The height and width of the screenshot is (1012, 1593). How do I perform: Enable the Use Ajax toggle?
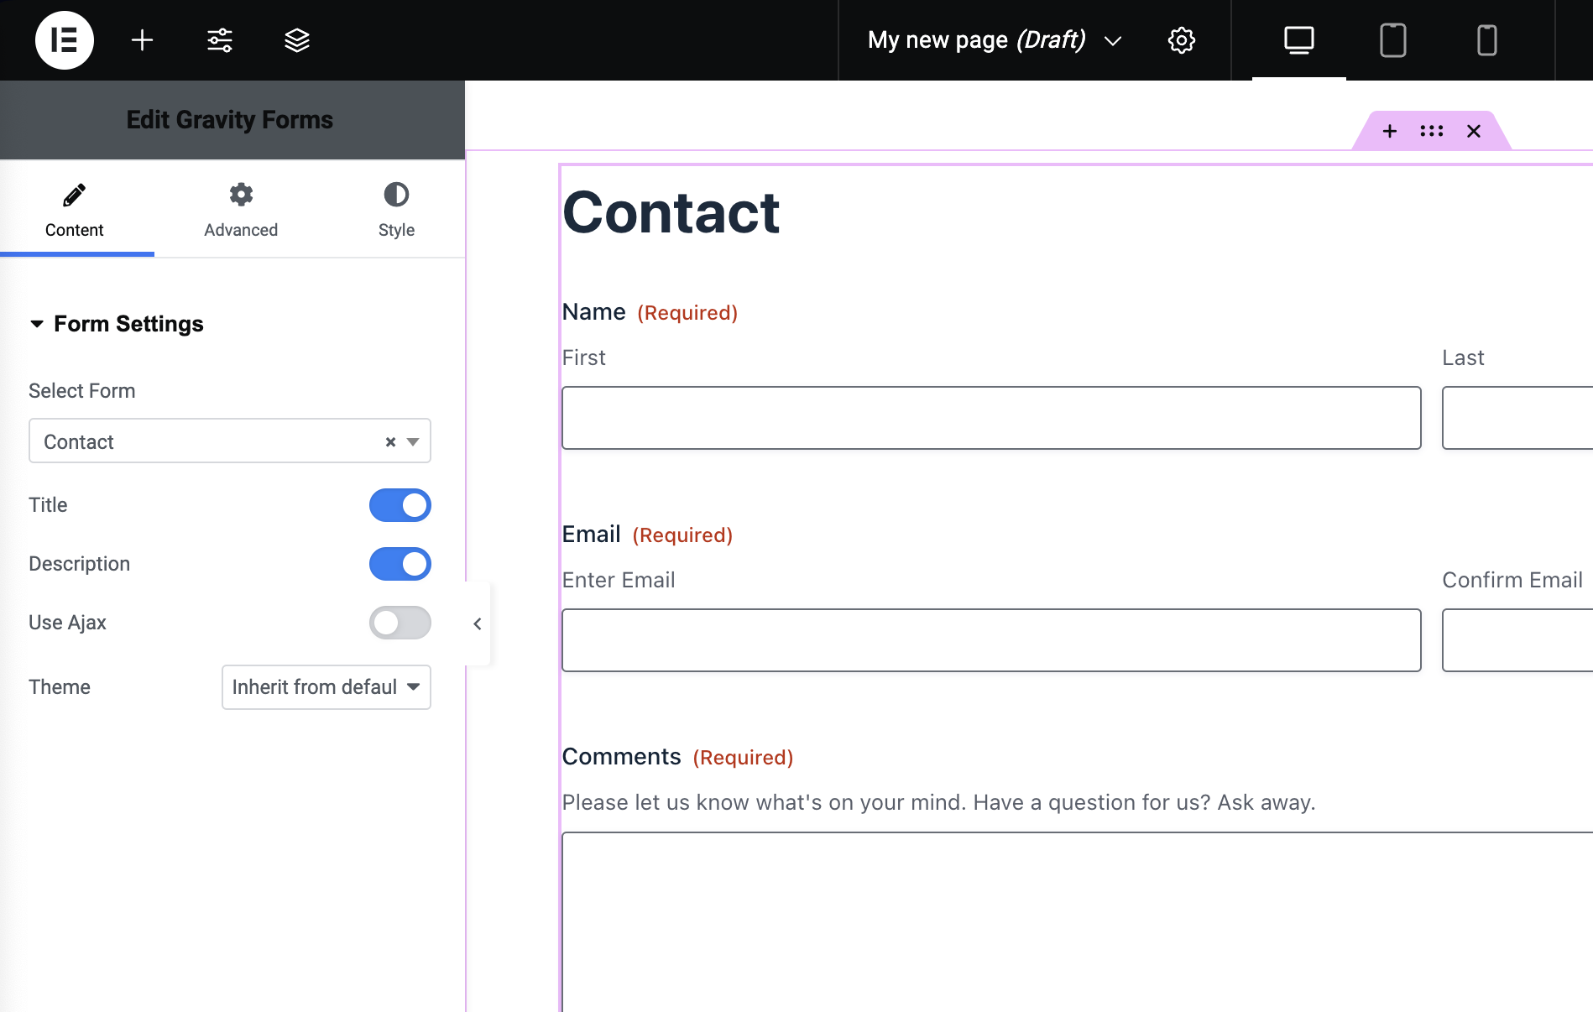click(400, 623)
